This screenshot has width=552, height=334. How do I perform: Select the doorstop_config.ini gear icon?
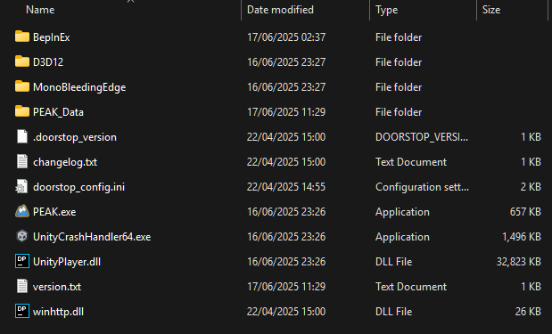coord(21,186)
